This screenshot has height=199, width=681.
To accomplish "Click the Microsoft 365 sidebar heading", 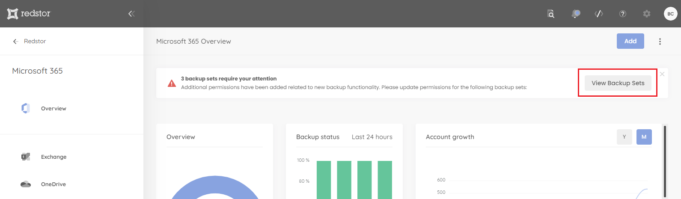I will tap(37, 71).
